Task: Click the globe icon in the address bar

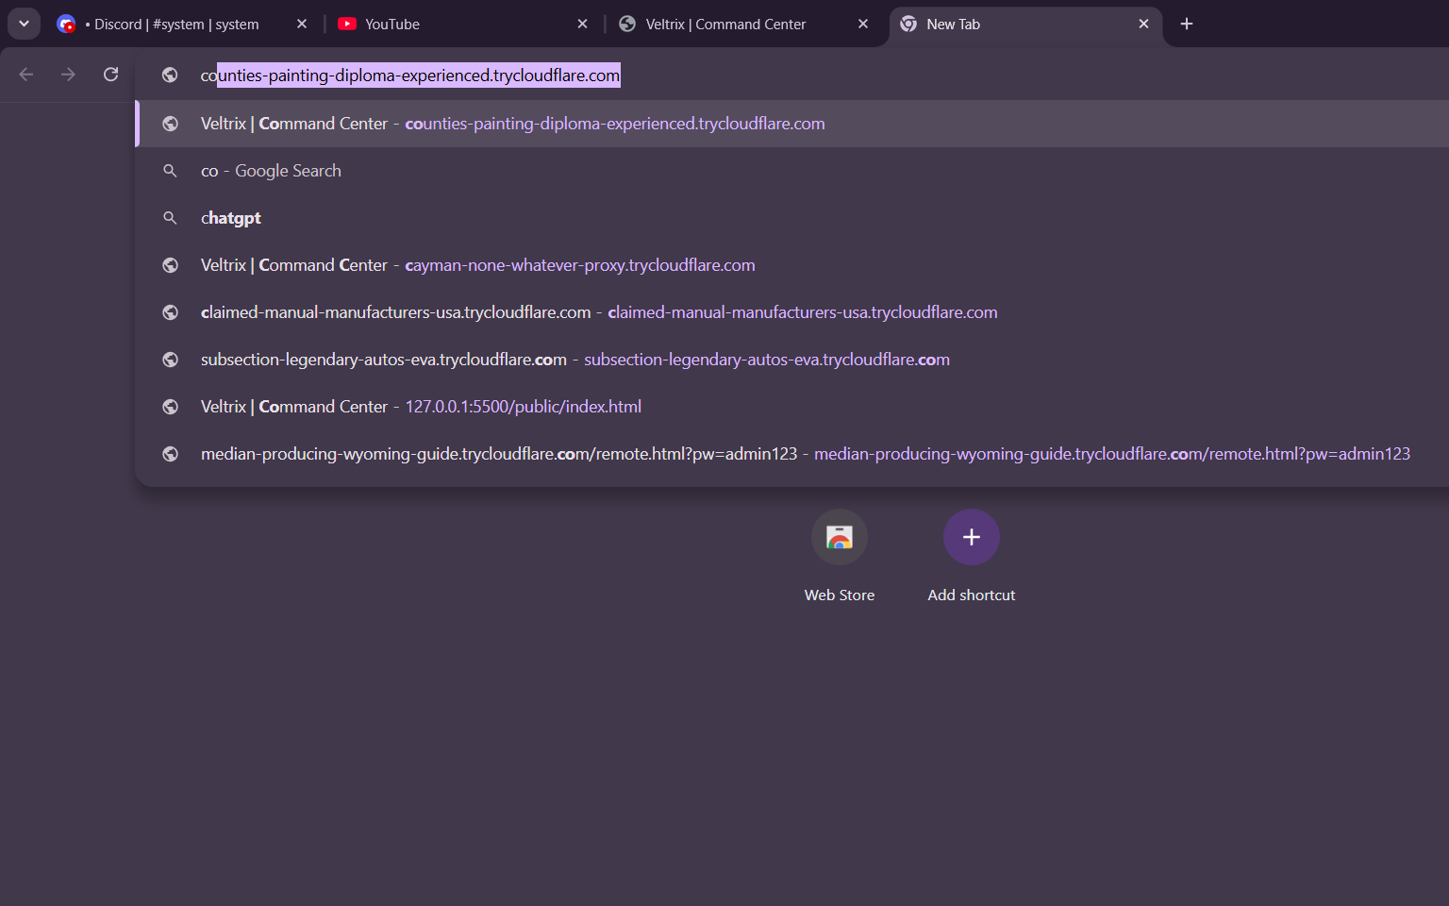Action: tap(170, 75)
